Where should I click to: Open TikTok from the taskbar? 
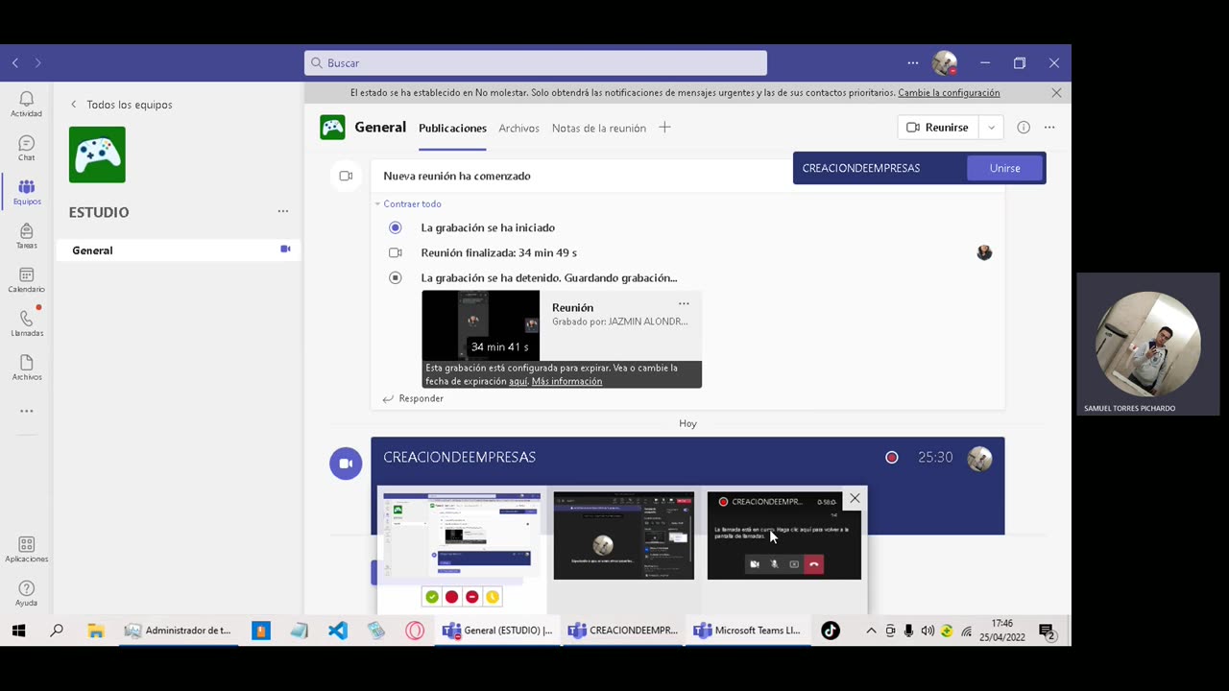pos(831,631)
